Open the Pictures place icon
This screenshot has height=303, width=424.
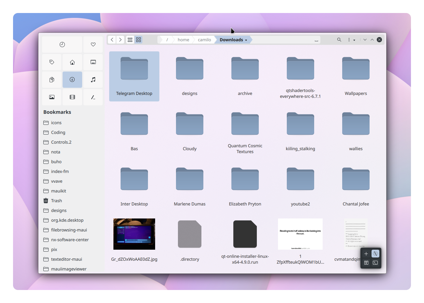[51, 97]
